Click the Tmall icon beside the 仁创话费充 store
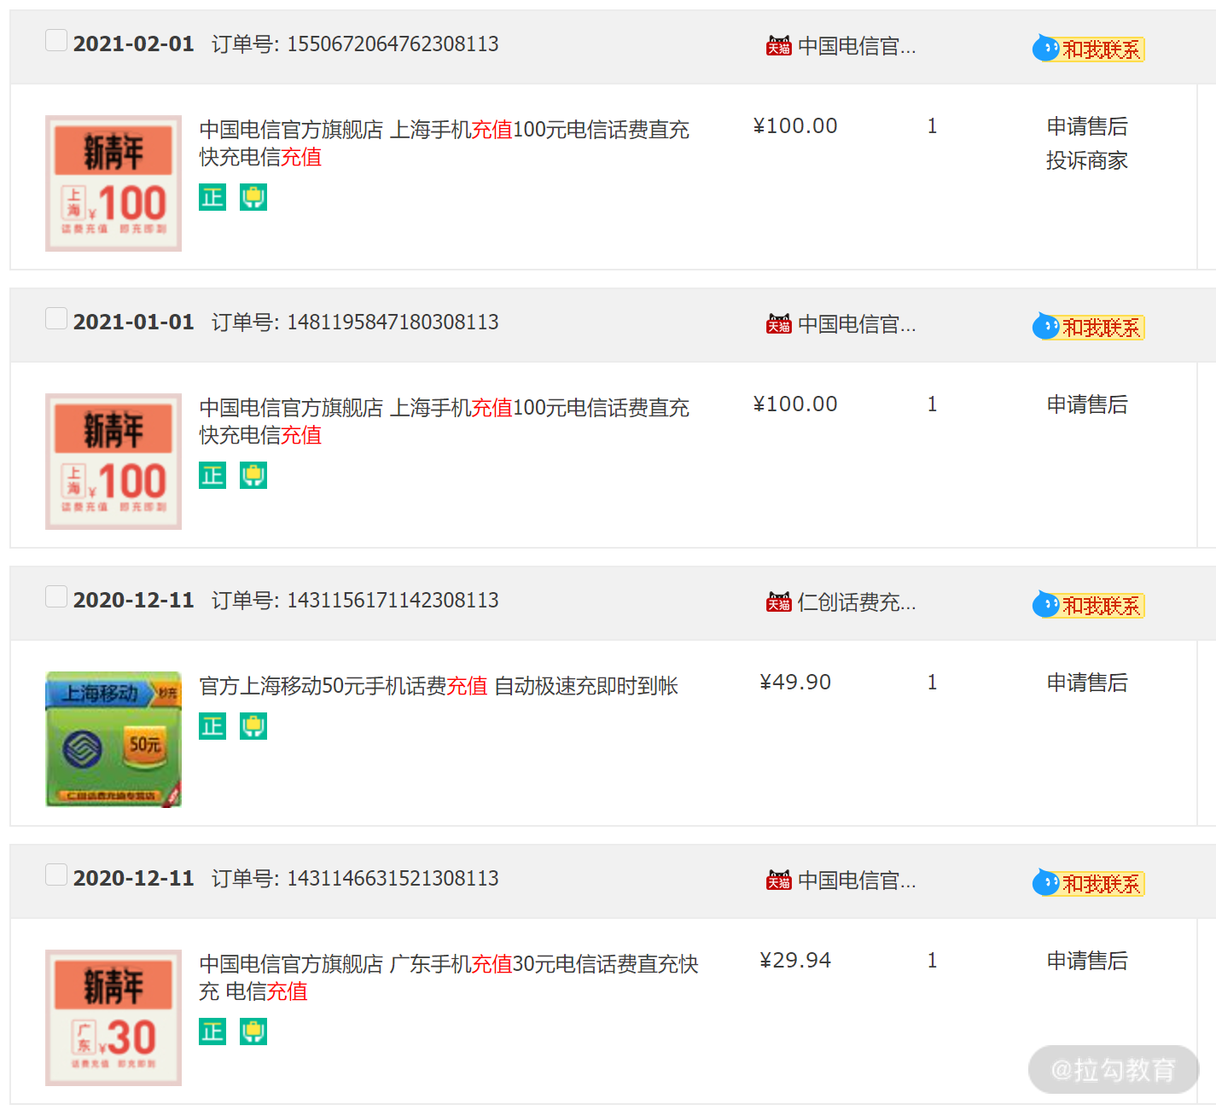This screenshot has height=1110, width=1216. coord(778,602)
